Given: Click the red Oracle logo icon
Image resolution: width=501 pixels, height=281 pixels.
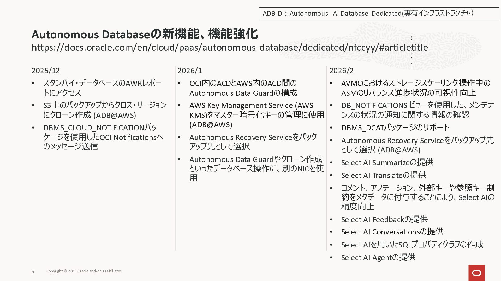Looking at the screenshot, I should pos(476,273).
